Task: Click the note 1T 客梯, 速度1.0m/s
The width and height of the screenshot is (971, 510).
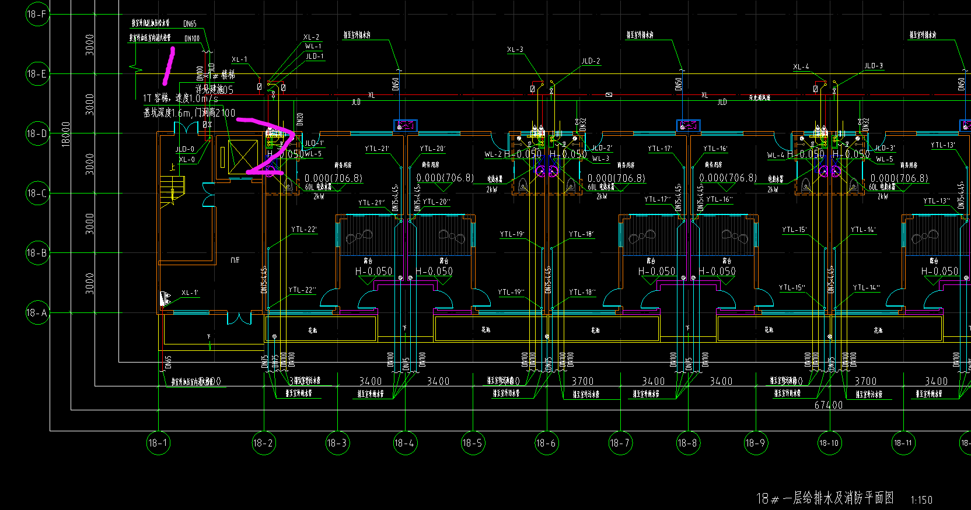Action: pyautogui.click(x=180, y=98)
